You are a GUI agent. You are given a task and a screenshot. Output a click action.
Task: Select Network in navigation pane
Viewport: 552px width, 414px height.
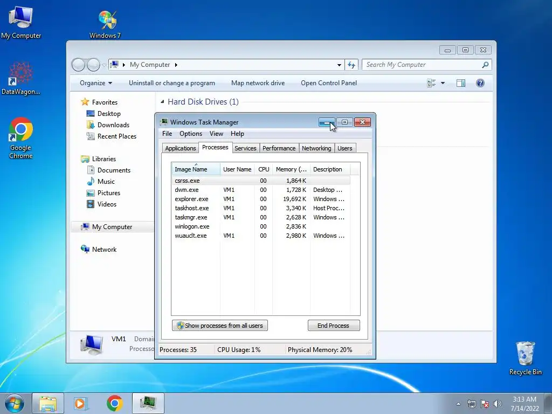pyautogui.click(x=104, y=249)
